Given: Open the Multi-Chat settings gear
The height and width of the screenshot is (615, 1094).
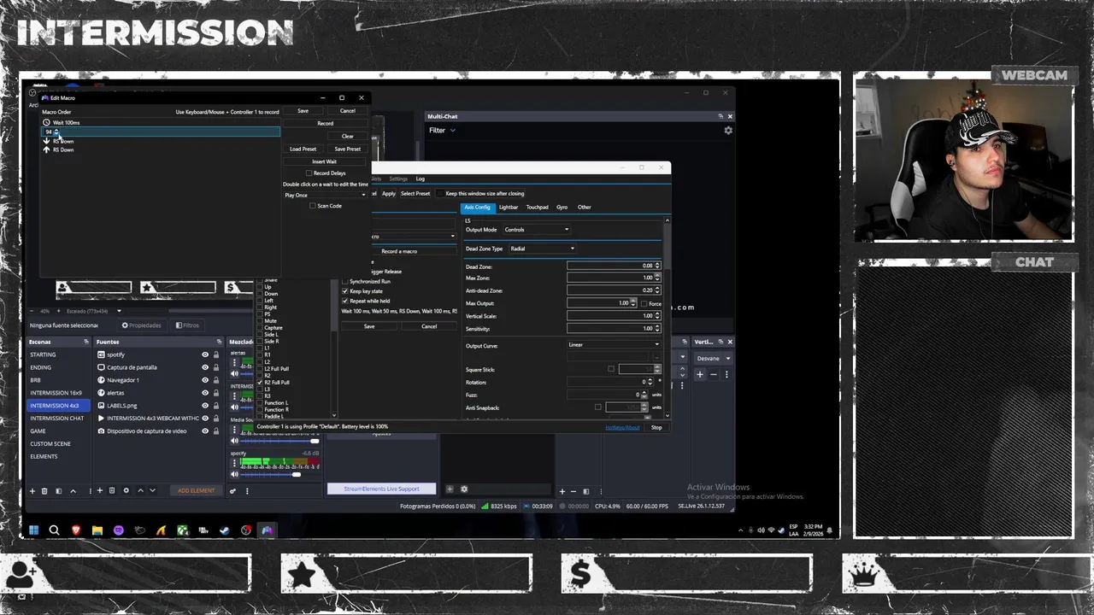Looking at the screenshot, I should (728, 131).
